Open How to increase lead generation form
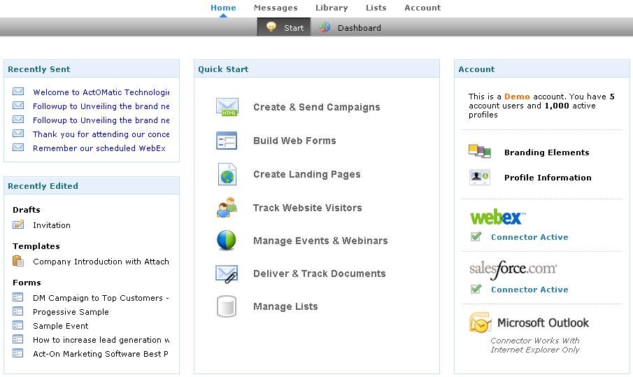The image size is (633, 377). [101, 340]
